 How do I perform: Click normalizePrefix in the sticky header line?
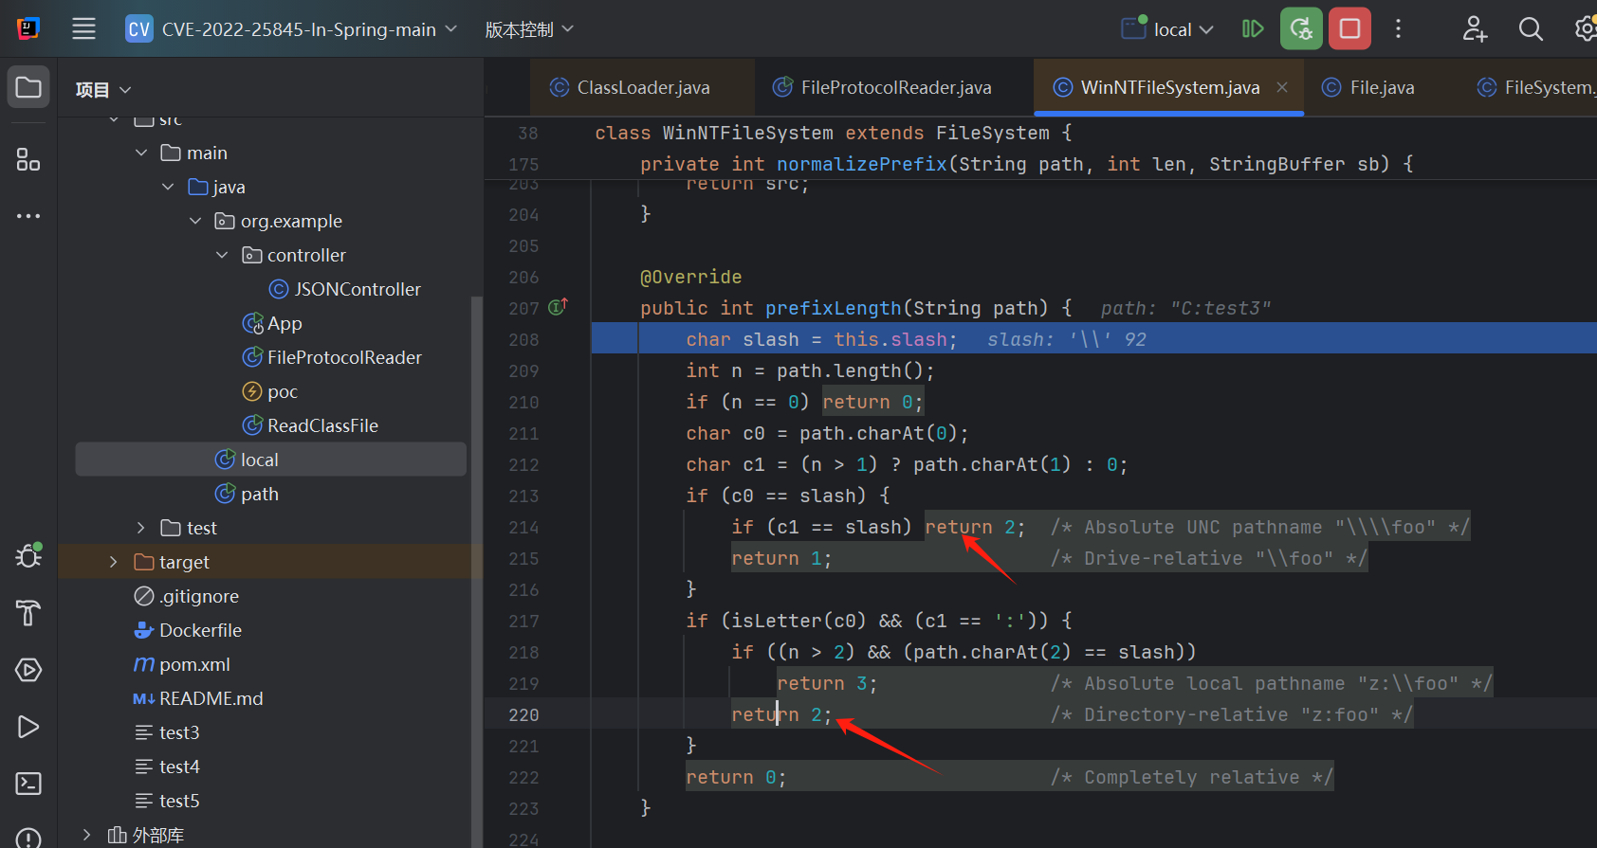(x=862, y=164)
